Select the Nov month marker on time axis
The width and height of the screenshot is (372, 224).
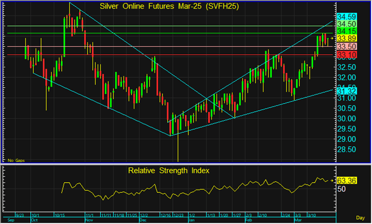88,220
